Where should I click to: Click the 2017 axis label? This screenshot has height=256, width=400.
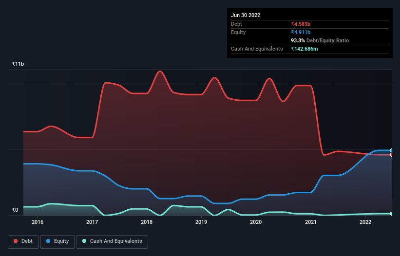pyautogui.click(x=92, y=222)
